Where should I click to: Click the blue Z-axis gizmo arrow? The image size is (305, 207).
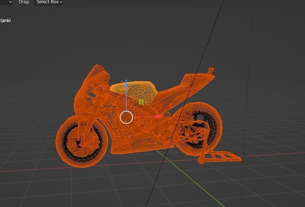click(126, 84)
